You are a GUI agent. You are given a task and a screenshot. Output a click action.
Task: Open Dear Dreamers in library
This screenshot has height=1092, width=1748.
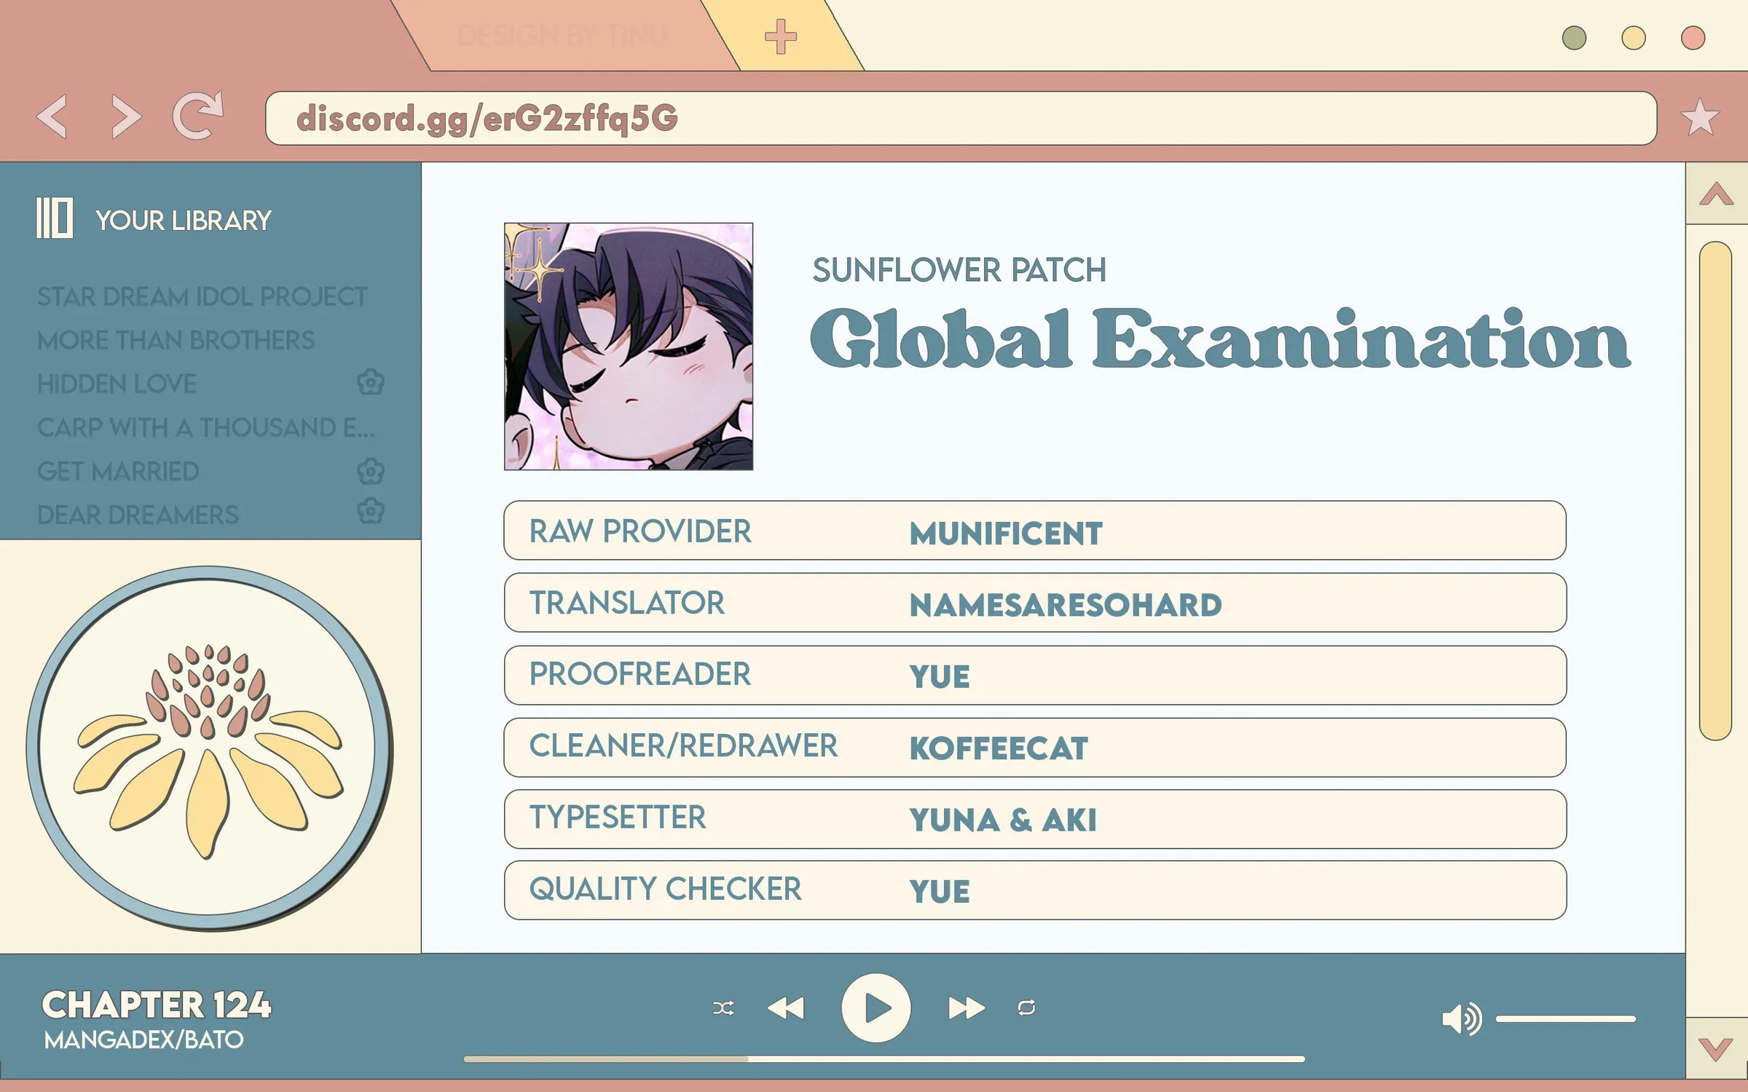pyautogui.click(x=138, y=515)
